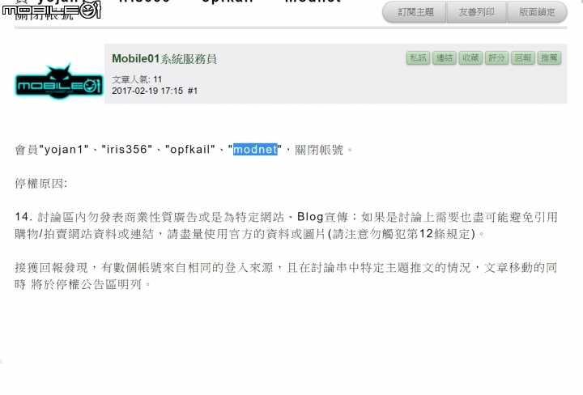Rate the post with 評分
583x395 pixels.
496,58
